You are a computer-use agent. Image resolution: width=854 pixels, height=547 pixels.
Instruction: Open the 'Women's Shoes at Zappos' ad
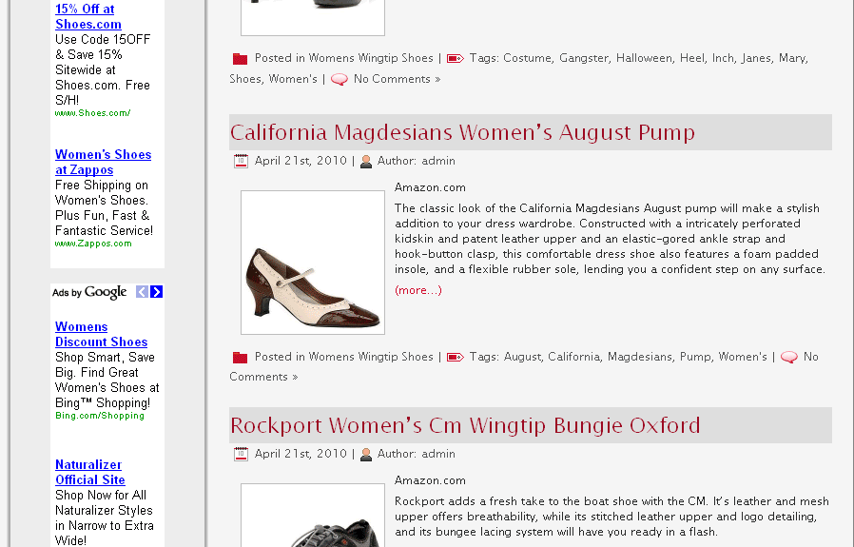103,163
